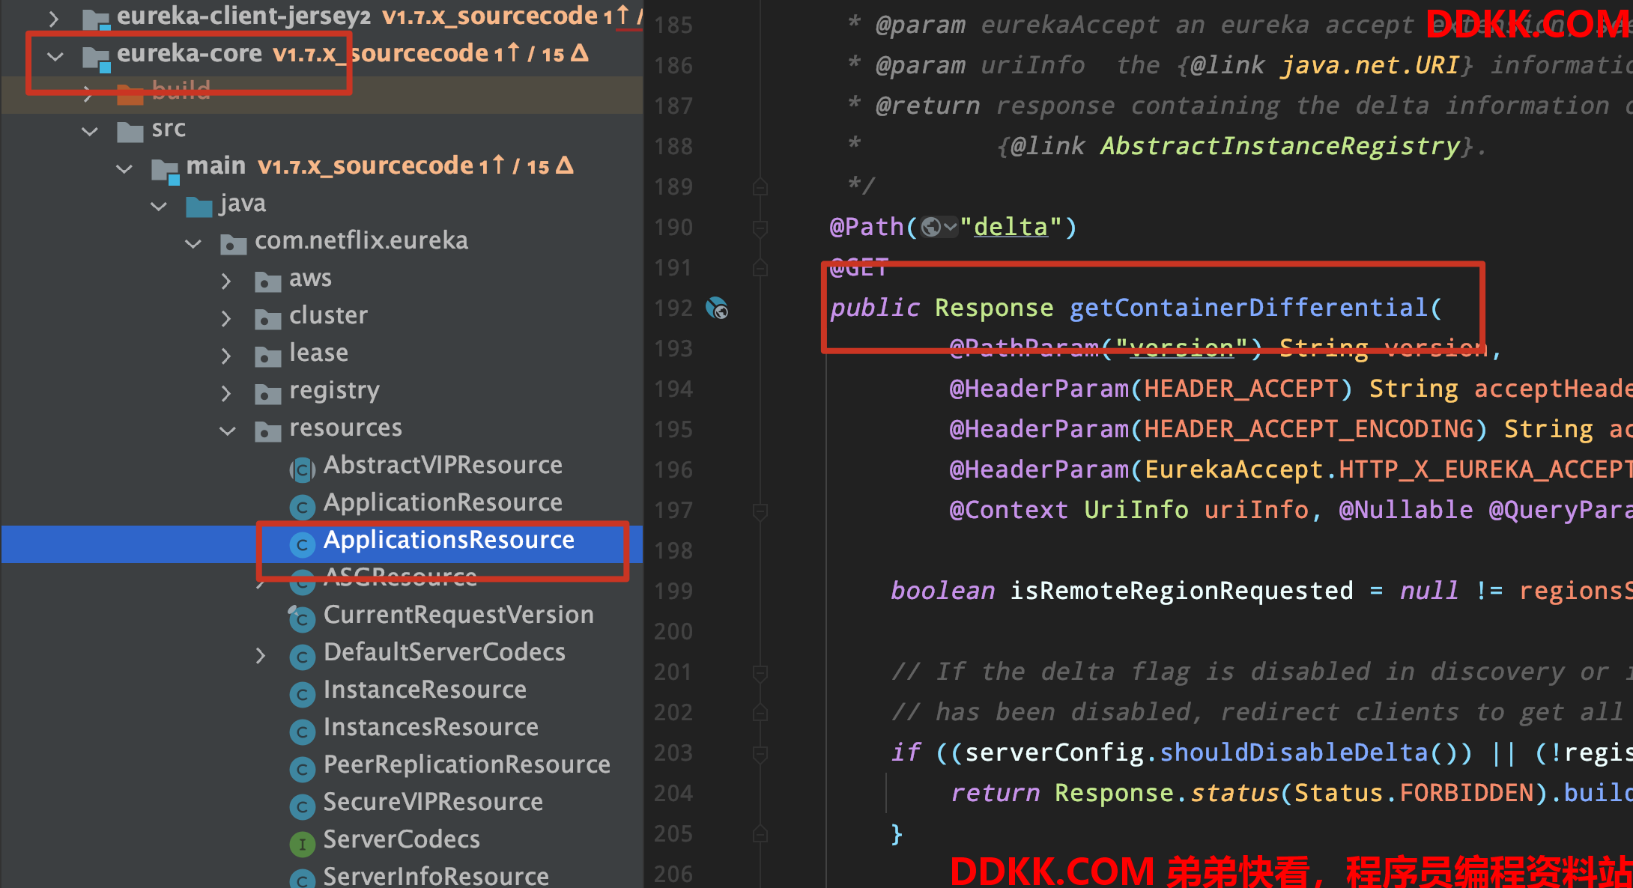The image size is (1633, 888).
Task: Click the AbstractInstanceRegistry javadoc link
Action: (x=1279, y=146)
